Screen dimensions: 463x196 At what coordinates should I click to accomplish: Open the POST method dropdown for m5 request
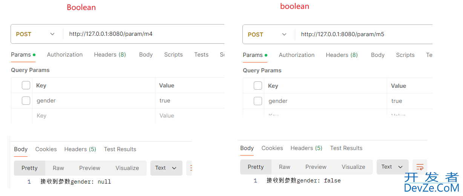[267, 34]
